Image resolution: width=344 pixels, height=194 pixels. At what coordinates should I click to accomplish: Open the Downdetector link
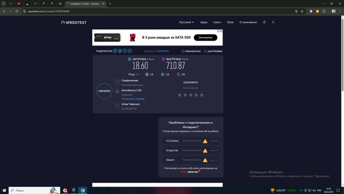190,172
